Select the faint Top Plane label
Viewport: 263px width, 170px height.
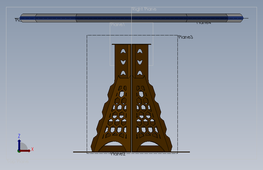18,162
